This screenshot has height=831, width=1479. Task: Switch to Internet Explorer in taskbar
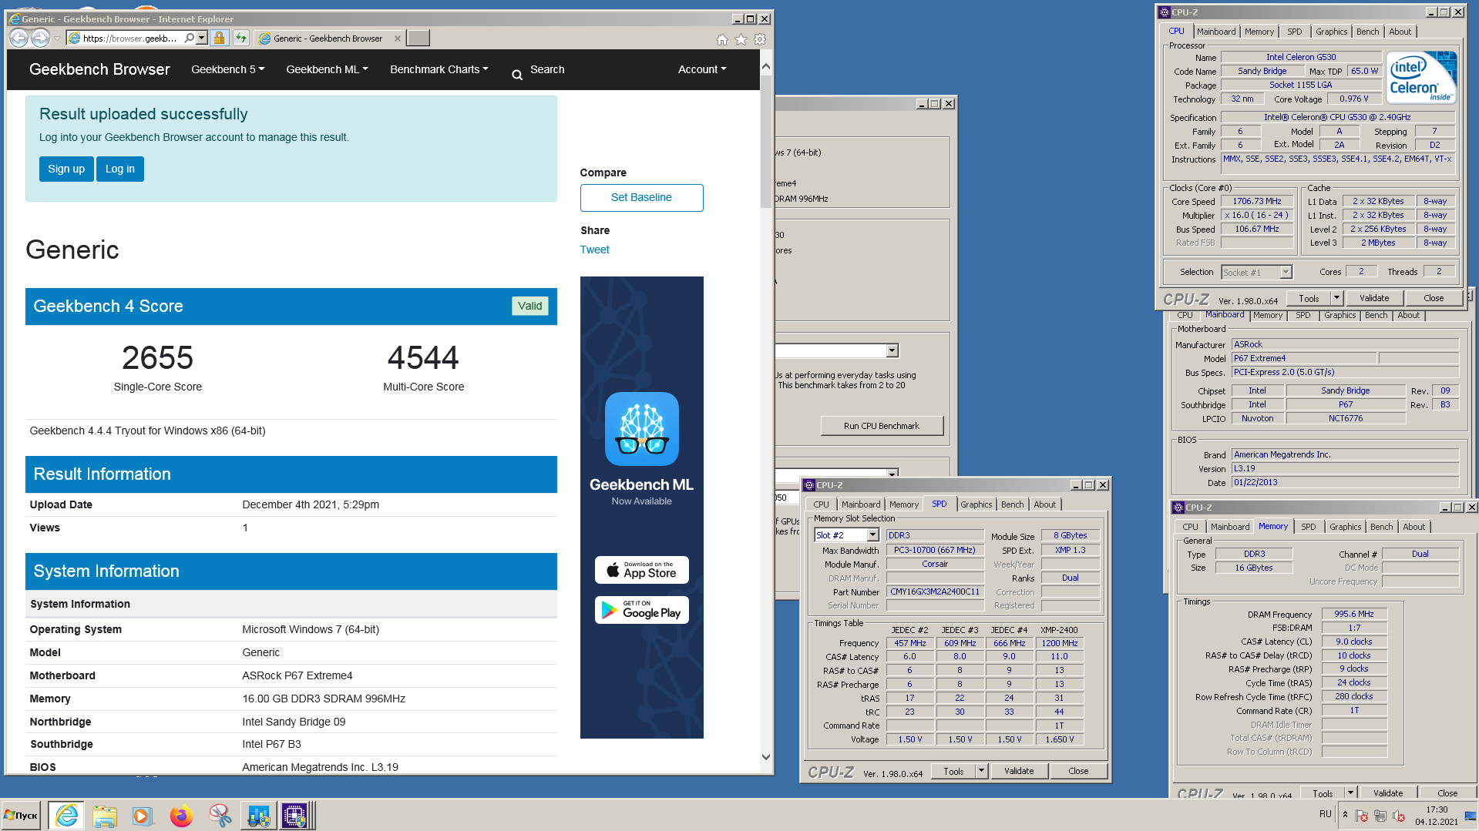coord(66,815)
